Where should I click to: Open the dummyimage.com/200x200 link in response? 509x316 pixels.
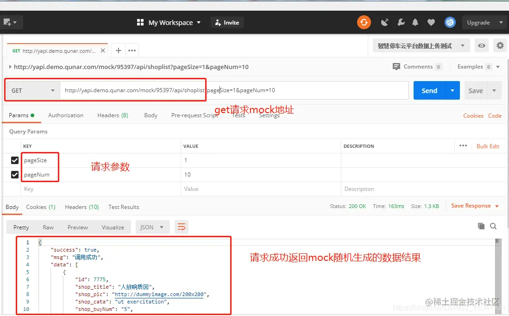pos(159,294)
